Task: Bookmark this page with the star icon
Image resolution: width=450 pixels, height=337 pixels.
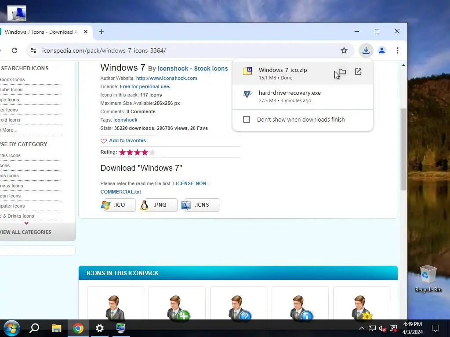Action: pyautogui.click(x=344, y=50)
